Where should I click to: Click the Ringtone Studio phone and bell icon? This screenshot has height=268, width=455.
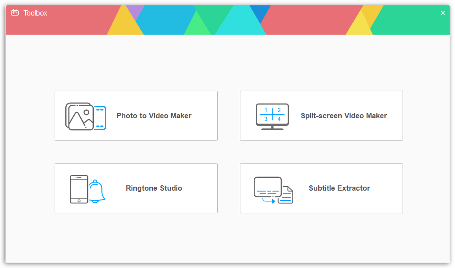(88, 189)
